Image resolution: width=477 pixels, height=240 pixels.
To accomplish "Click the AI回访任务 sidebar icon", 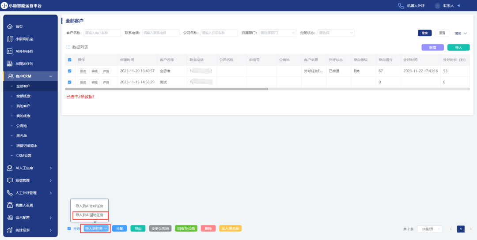I will [10, 64].
